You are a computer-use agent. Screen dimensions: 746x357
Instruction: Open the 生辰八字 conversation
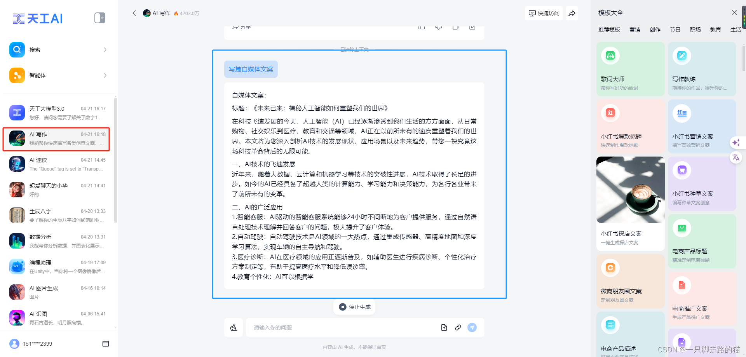58,215
